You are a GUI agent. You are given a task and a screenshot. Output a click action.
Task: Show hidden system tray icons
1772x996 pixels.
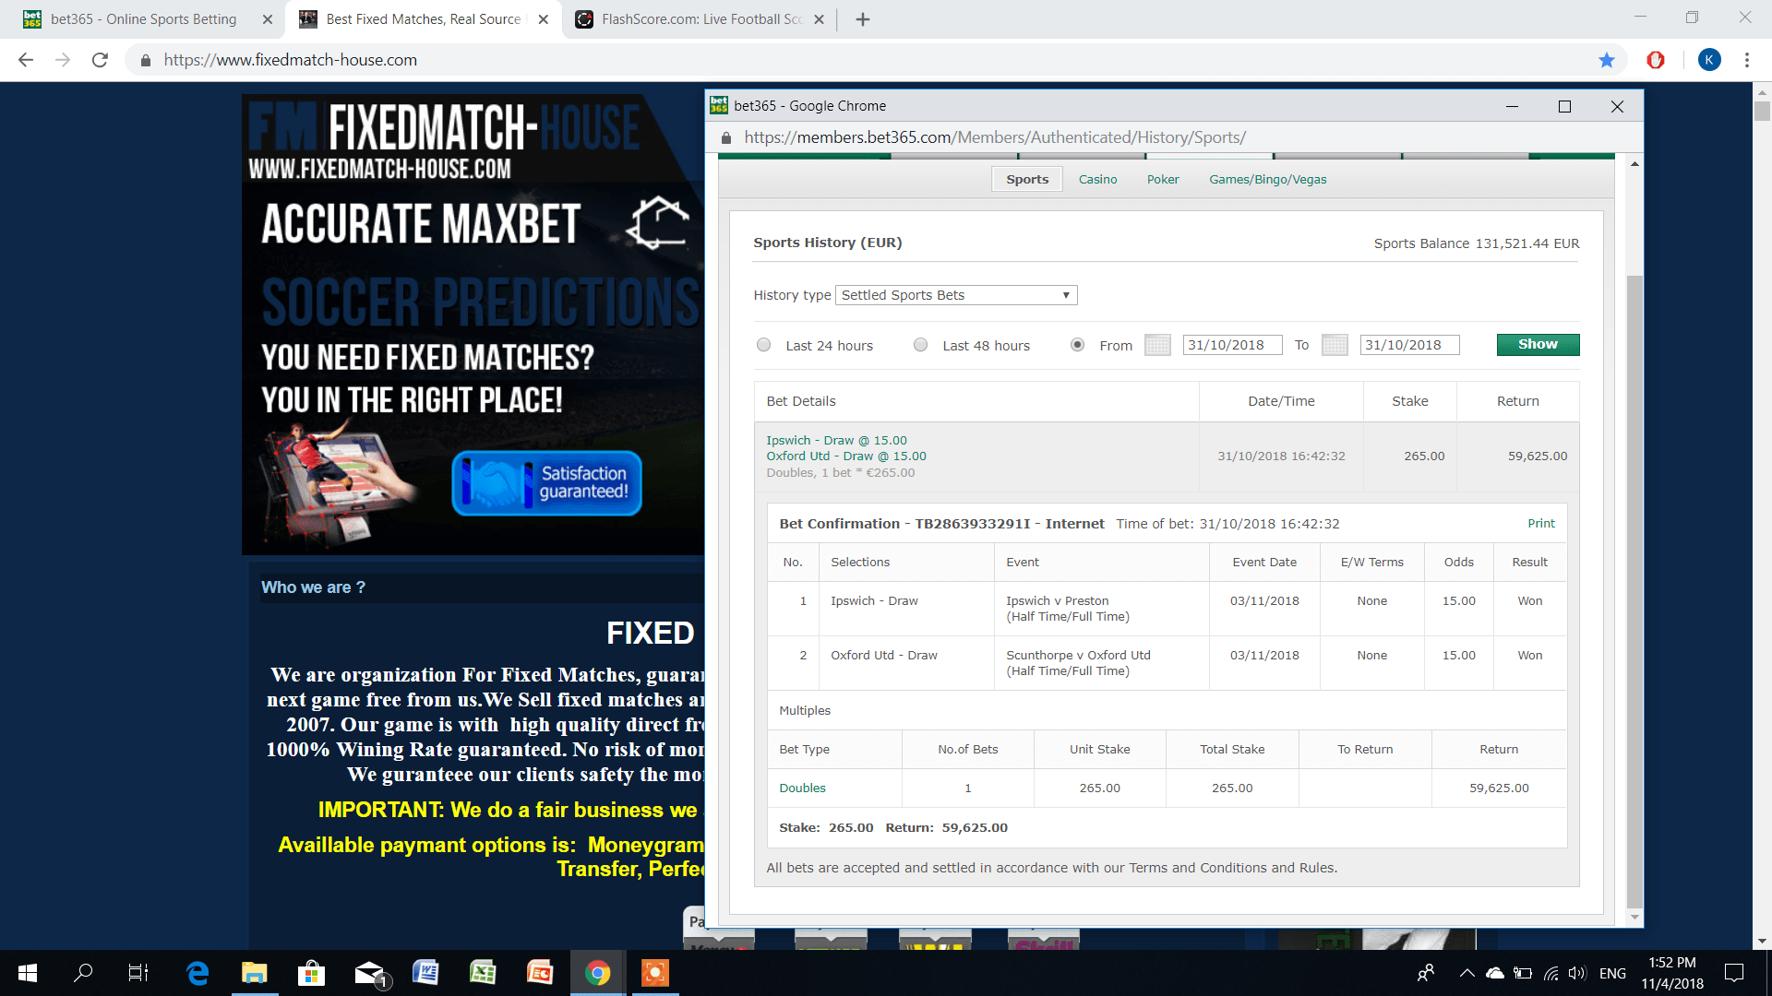click(x=1467, y=973)
